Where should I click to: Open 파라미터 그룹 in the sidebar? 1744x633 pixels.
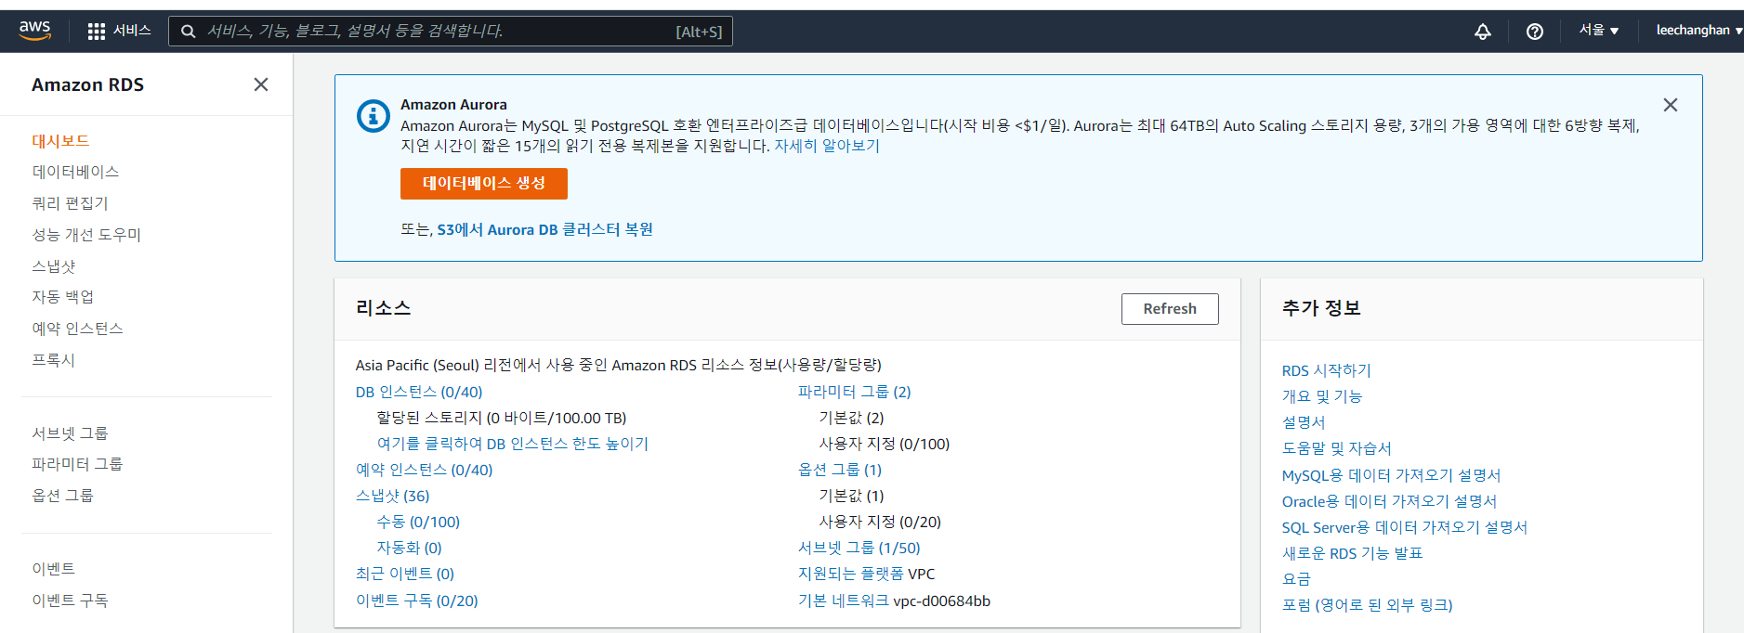77,464
